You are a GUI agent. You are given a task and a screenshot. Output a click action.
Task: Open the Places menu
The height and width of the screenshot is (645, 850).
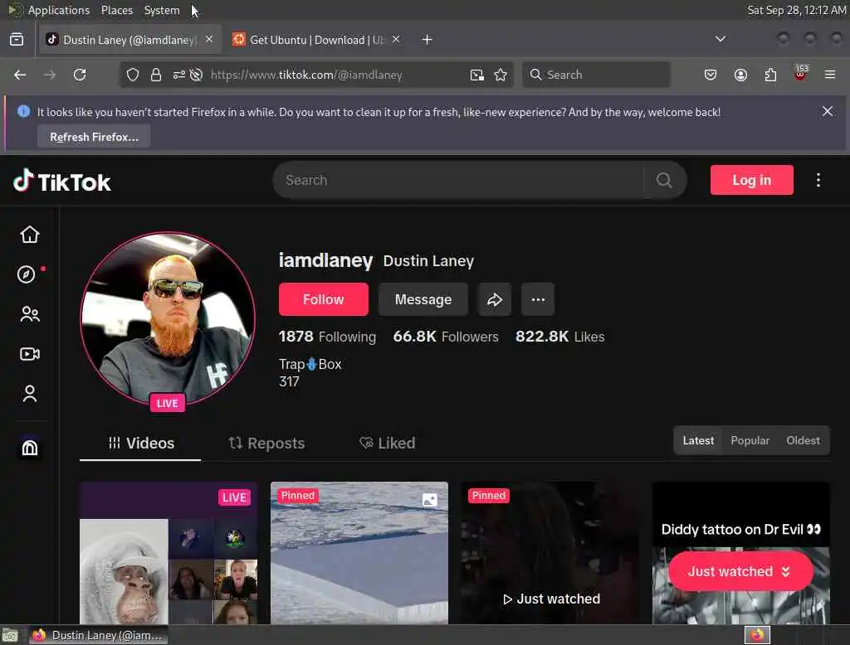pyautogui.click(x=116, y=10)
